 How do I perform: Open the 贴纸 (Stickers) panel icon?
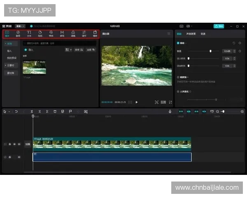click(x=40, y=33)
